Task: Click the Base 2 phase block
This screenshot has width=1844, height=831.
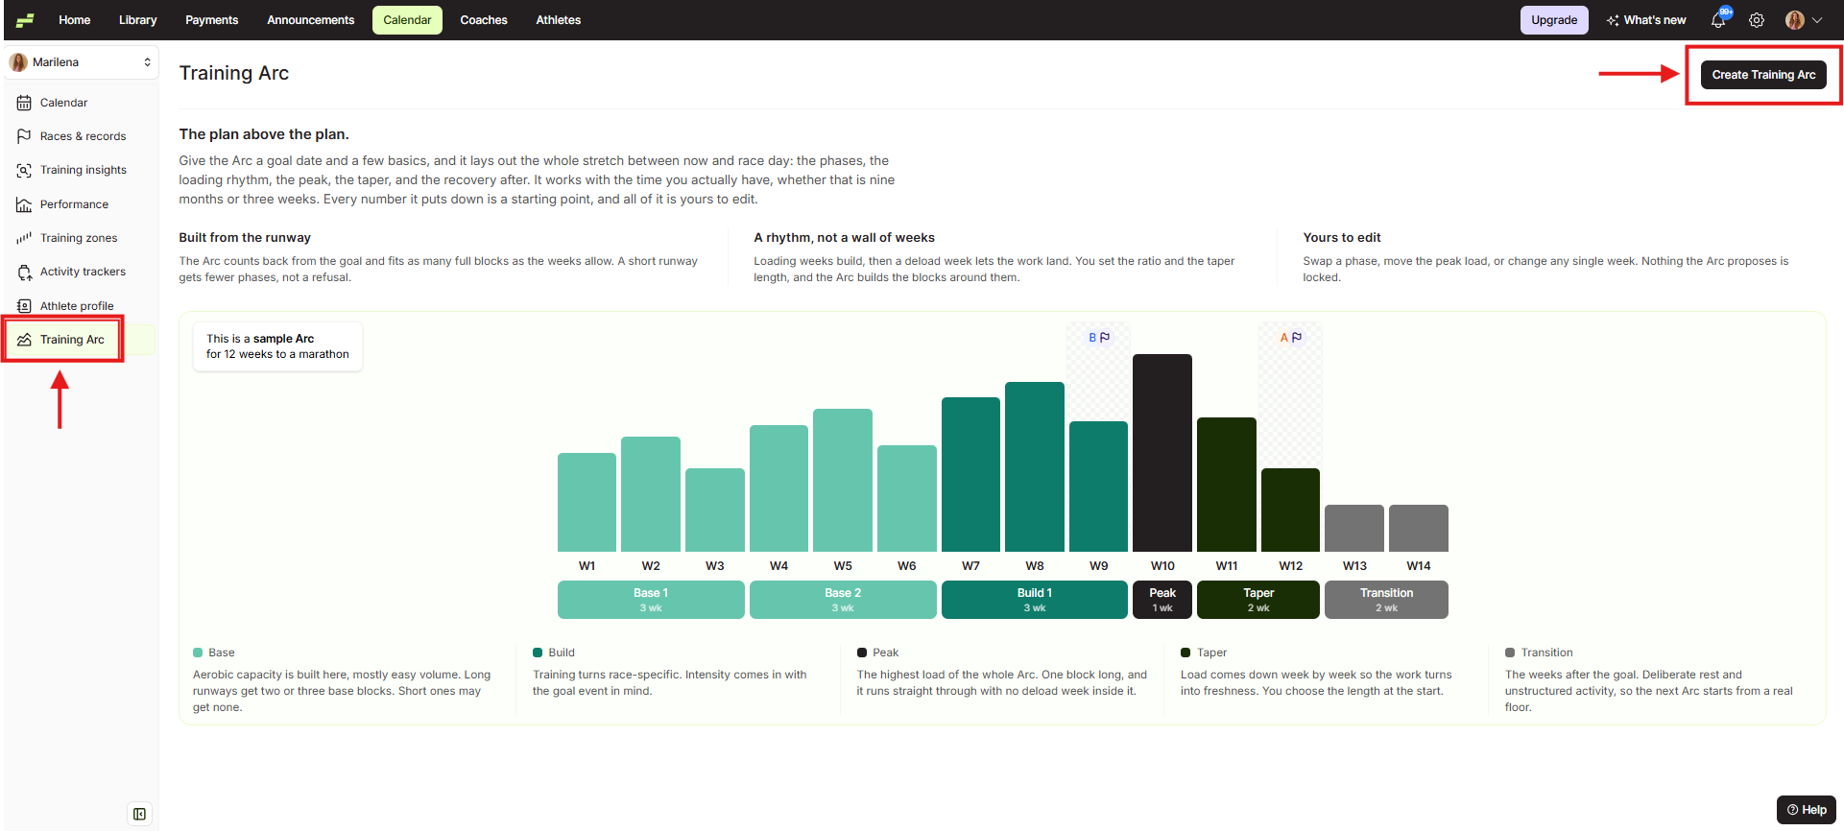Action: click(843, 600)
